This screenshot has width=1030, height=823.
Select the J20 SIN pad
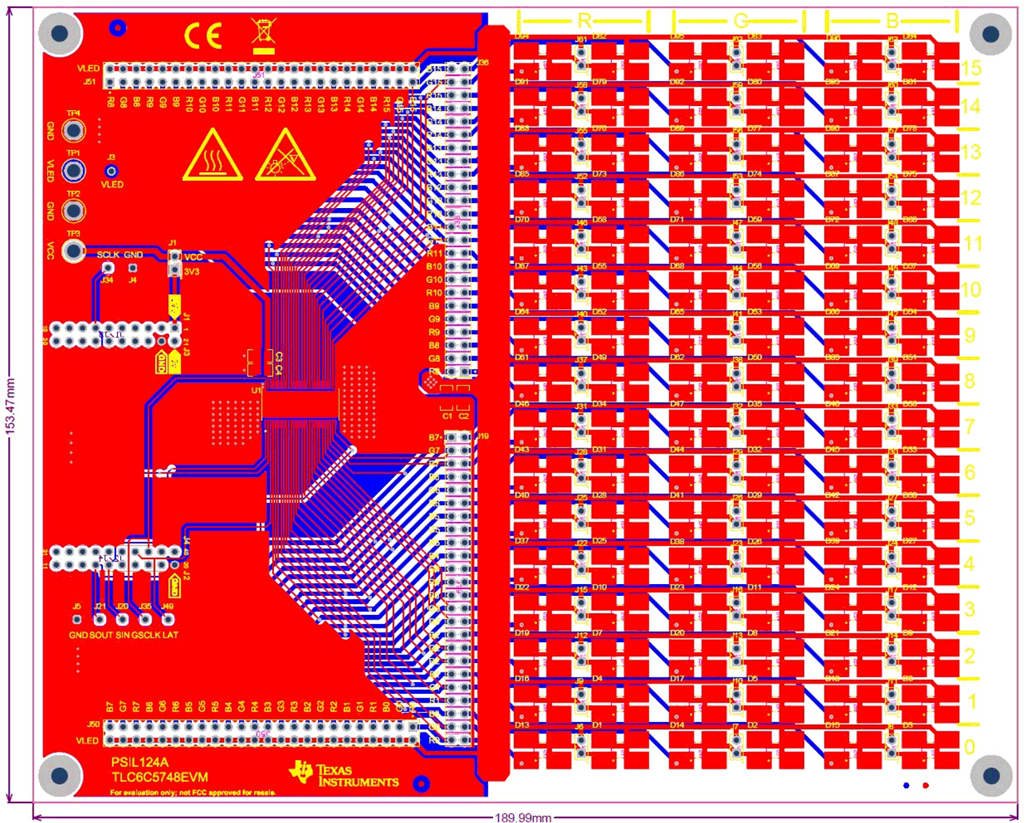click(122, 619)
